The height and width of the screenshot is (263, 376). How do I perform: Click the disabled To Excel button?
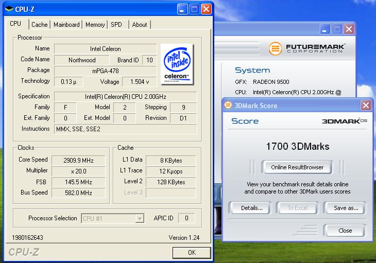tap(298, 208)
